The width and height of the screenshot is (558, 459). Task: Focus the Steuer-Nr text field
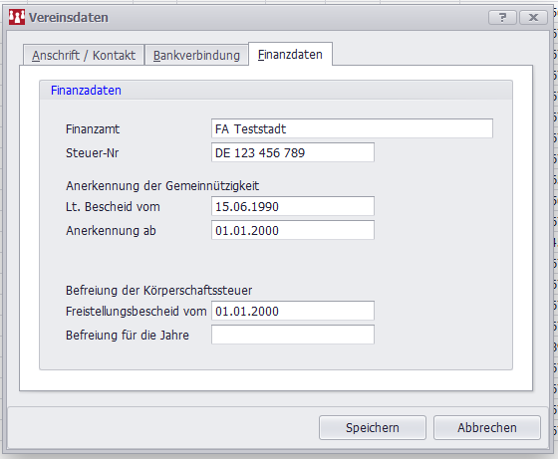[293, 152]
